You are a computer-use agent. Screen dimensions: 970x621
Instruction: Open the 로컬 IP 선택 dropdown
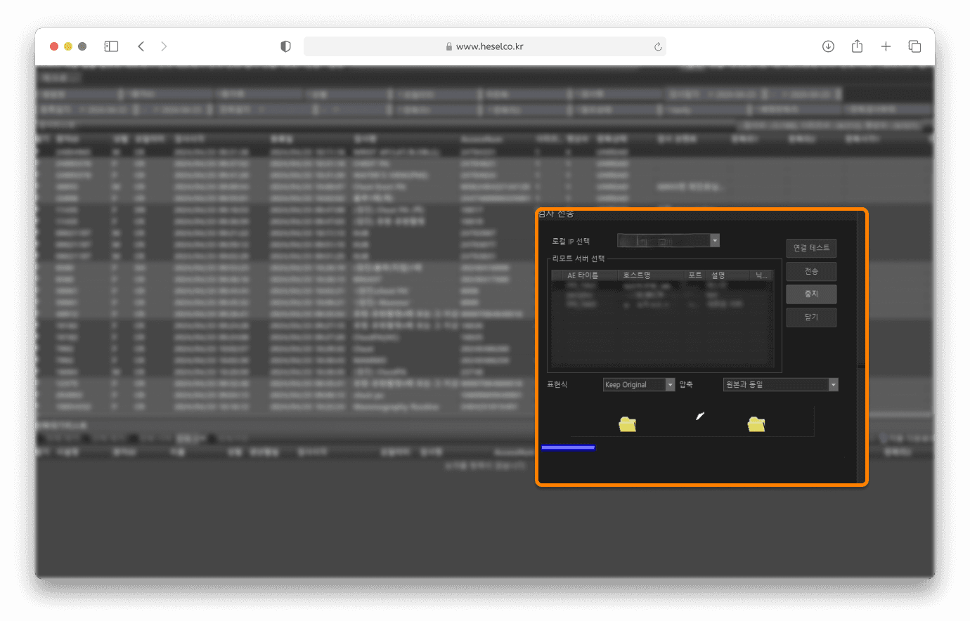pyautogui.click(x=668, y=241)
